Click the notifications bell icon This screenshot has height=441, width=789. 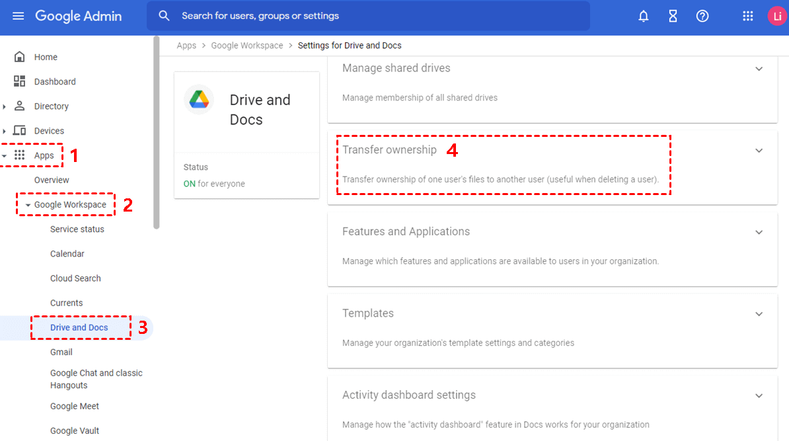[x=643, y=16]
